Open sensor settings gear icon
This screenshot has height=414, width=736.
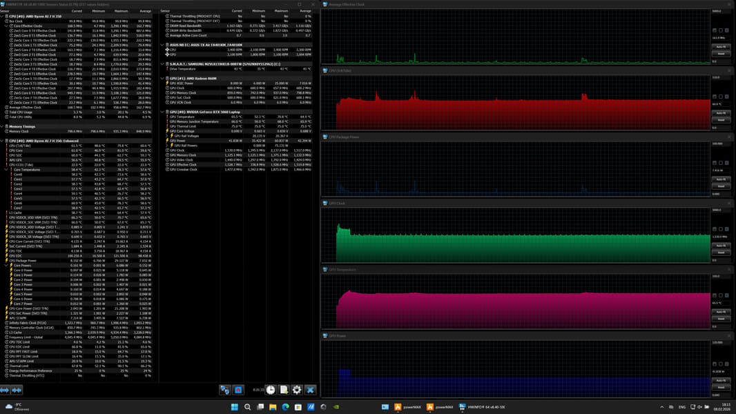(297, 390)
